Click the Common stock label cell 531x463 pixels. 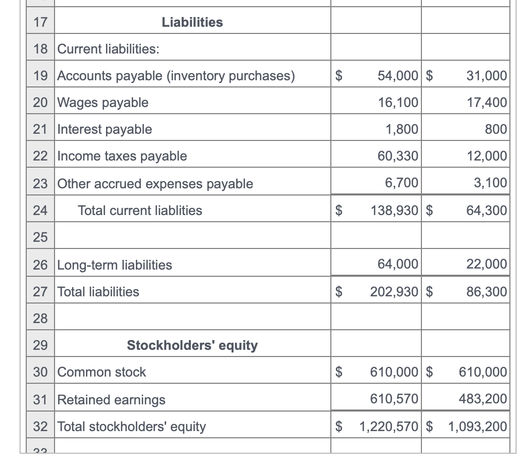(x=101, y=372)
